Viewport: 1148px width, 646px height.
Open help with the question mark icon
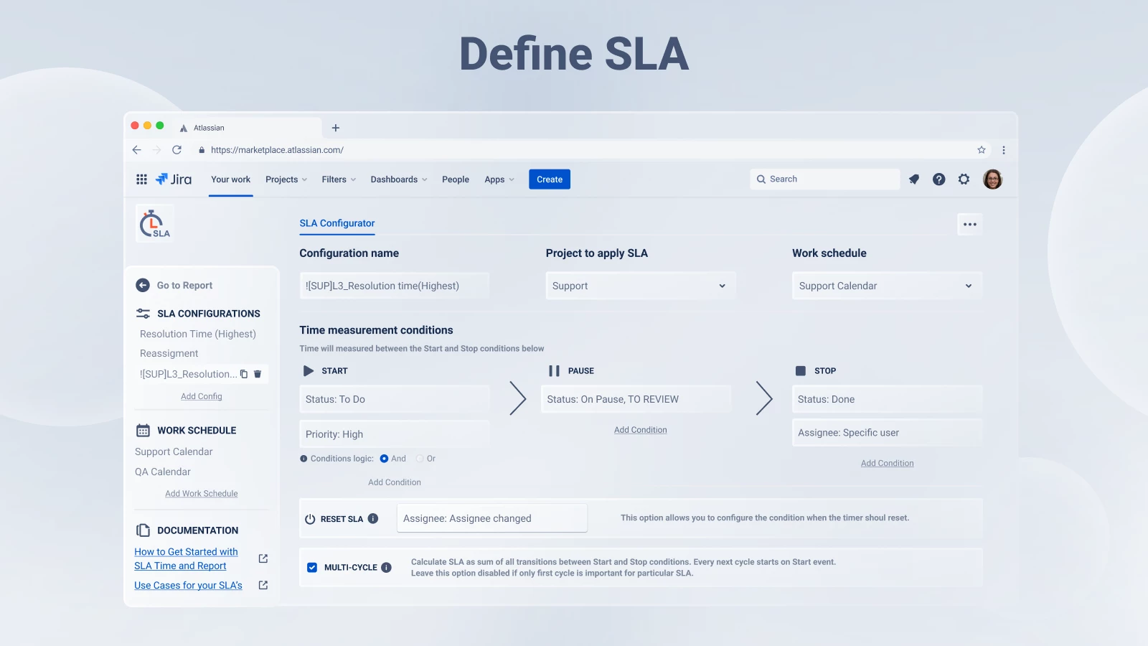938,179
